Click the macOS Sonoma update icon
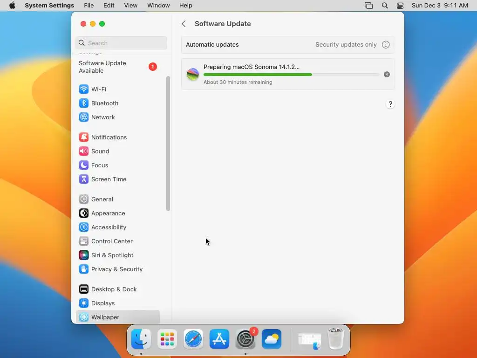The image size is (477, 358). (x=192, y=74)
